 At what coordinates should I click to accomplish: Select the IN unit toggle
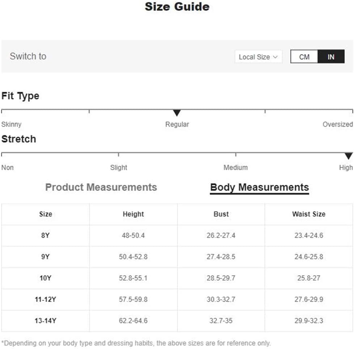coord(331,57)
